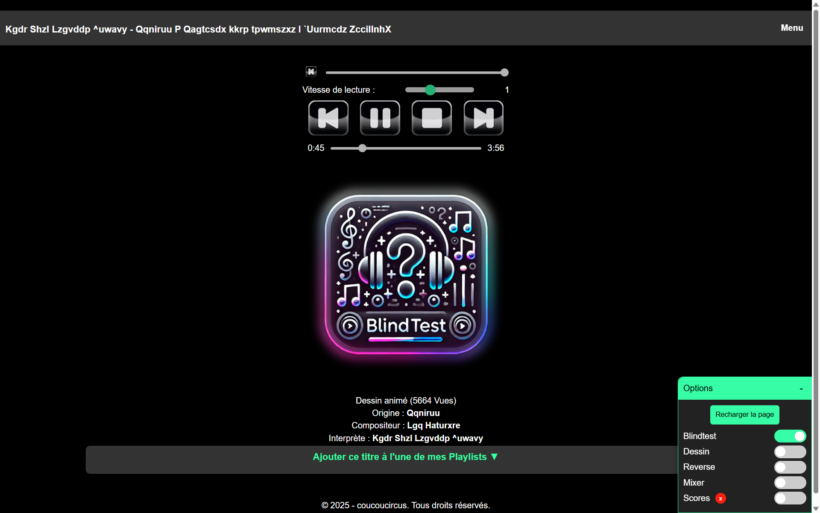Enable the Reverse toggle
Image resolution: width=820 pixels, height=513 pixels.
pyautogui.click(x=790, y=467)
